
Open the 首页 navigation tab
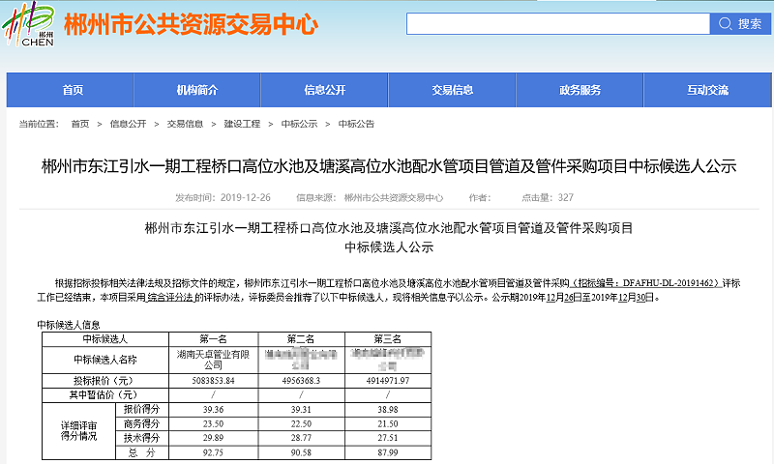[73, 90]
